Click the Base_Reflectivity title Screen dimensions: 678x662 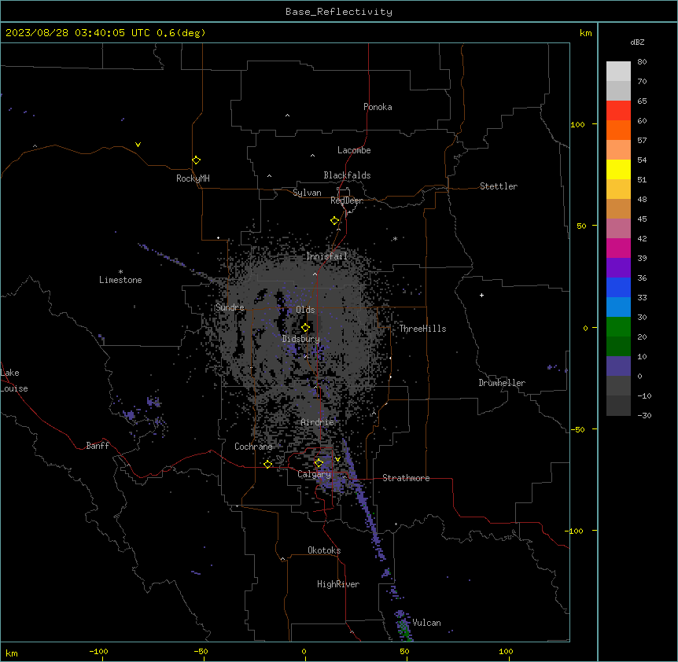339,12
